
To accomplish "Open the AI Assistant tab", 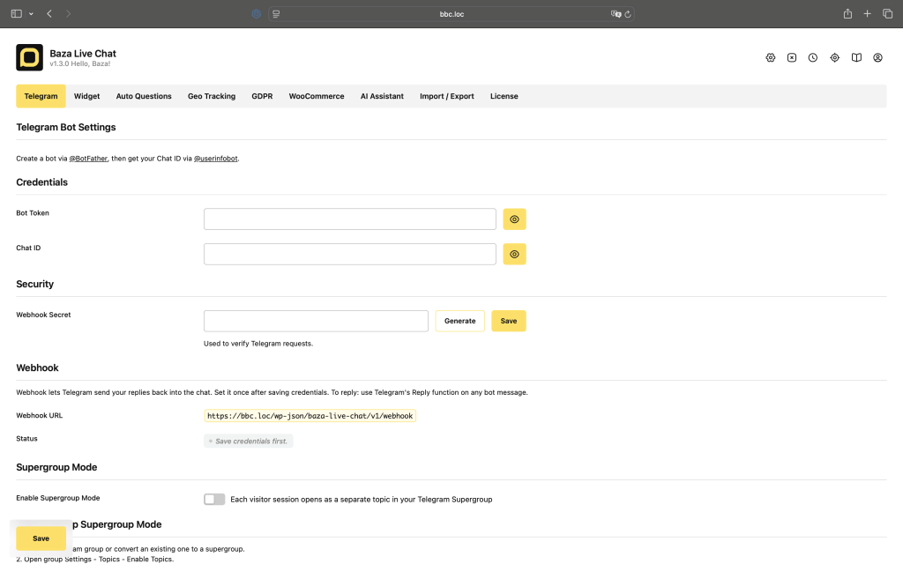I will click(382, 96).
